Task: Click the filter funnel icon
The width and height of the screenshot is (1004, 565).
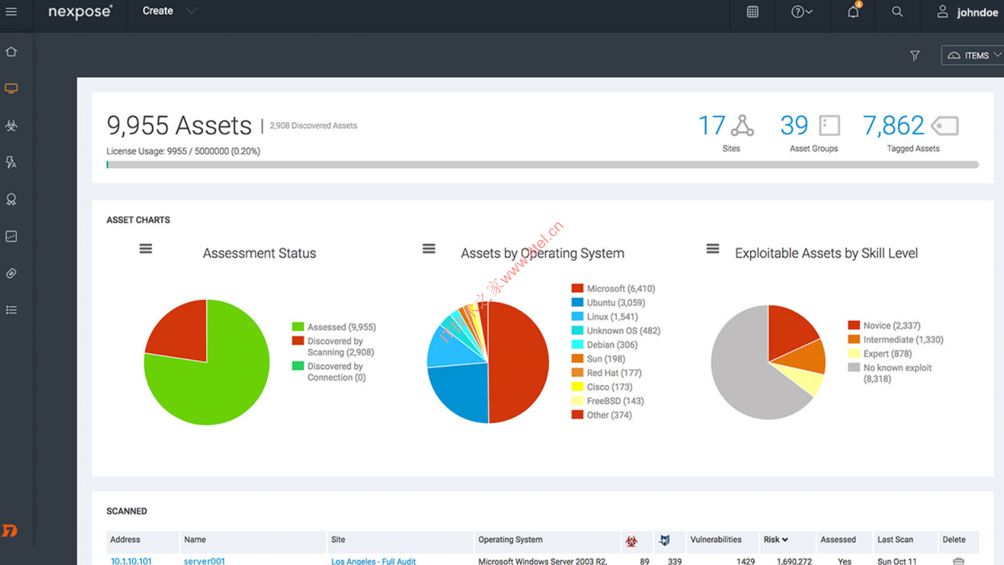Action: tap(915, 56)
